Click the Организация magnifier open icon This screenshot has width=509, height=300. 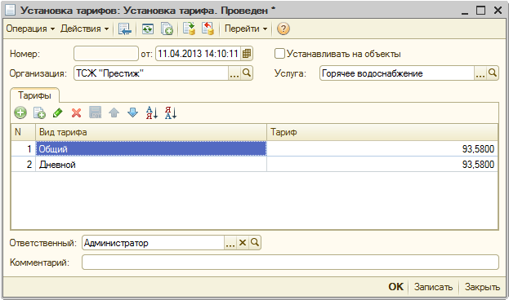247,73
